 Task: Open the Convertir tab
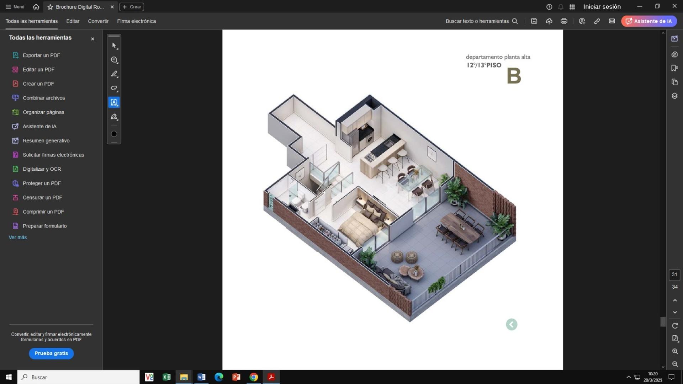pos(98,21)
